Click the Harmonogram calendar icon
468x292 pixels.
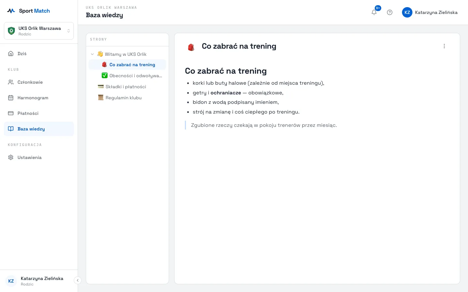pos(11,98)
